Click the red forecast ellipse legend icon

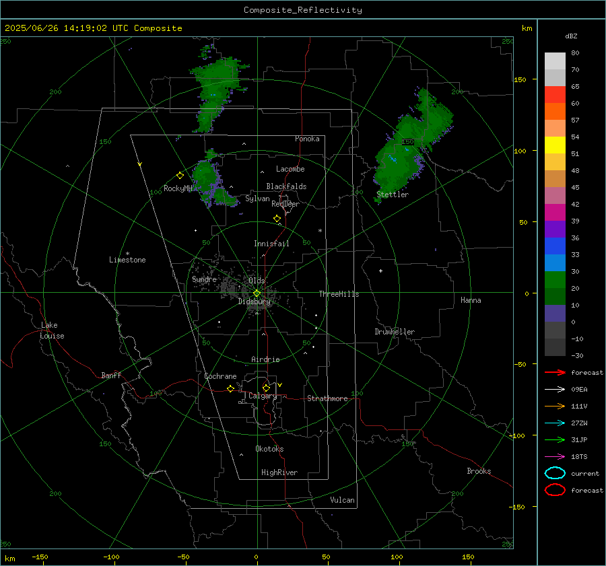[x=555, y=490]
